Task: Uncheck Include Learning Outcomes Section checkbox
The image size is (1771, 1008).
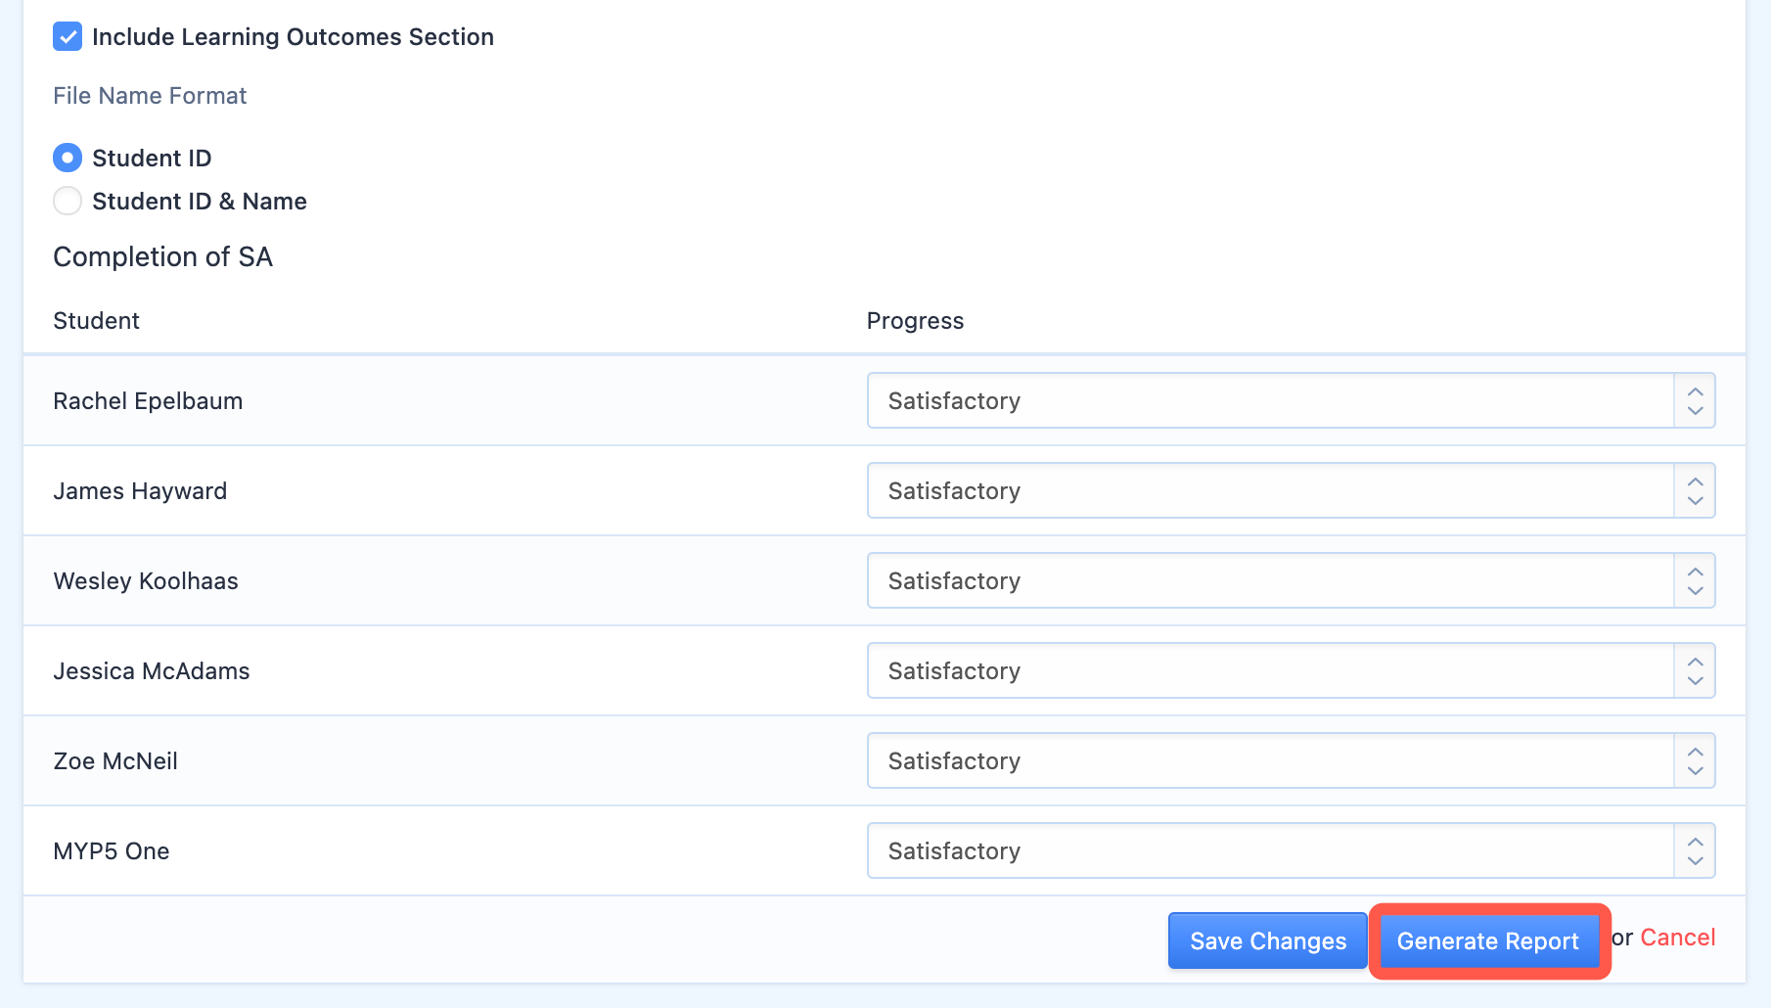Action: point(68,37)
